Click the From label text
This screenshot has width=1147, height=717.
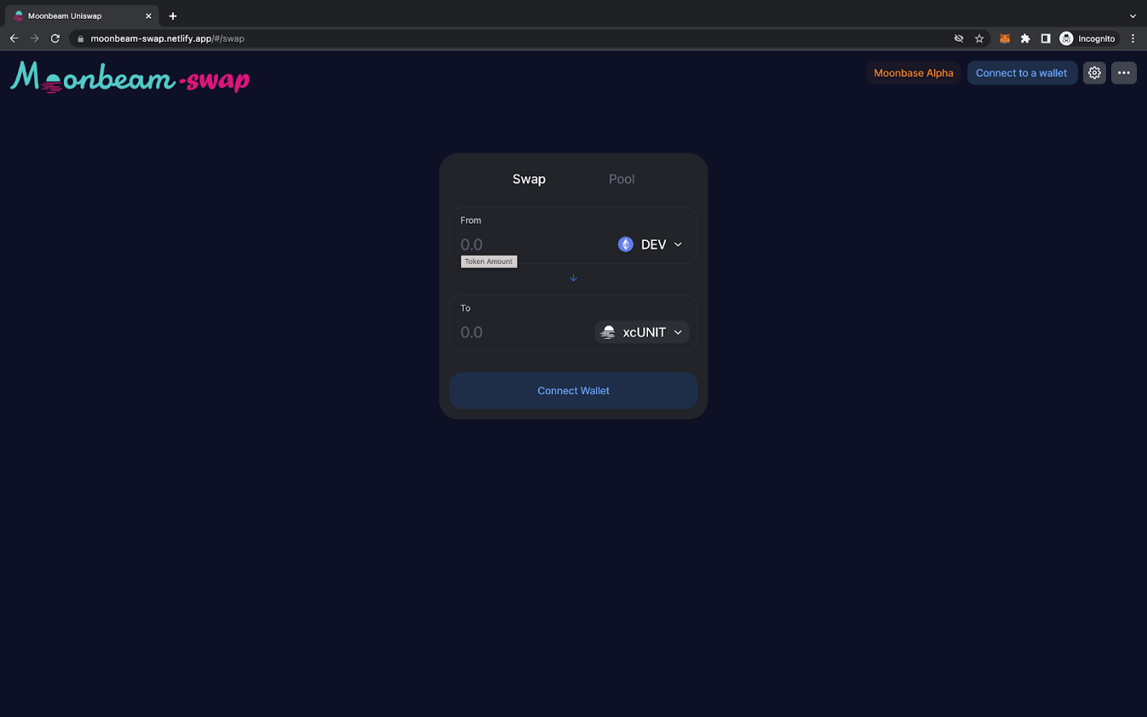coord(471,220)
